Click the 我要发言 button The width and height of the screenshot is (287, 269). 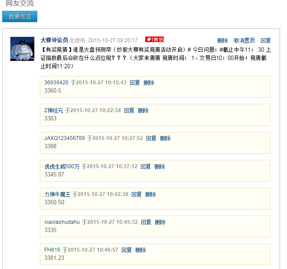20,17
